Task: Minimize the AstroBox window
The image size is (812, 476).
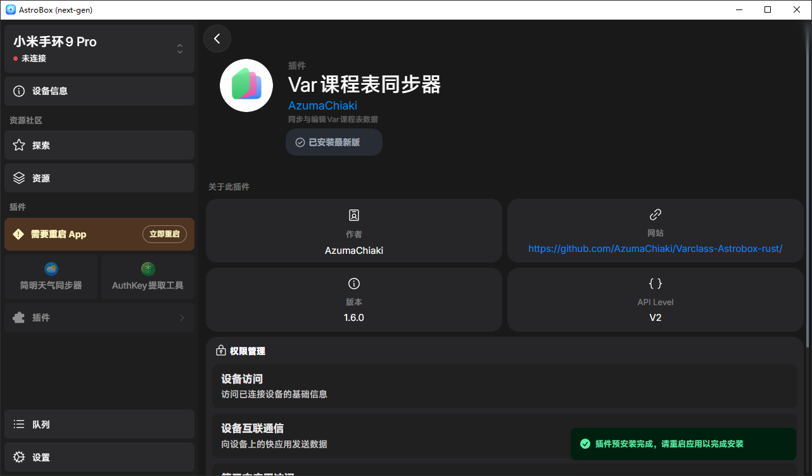Action: coord(739,9)
